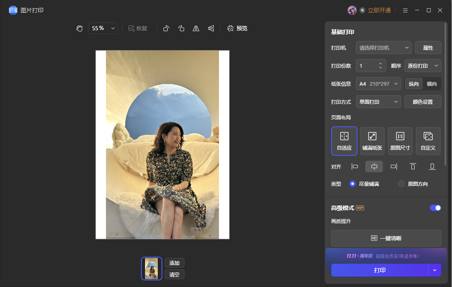Click the 打印 print button
452x287 pixels.
coord(380,270)
